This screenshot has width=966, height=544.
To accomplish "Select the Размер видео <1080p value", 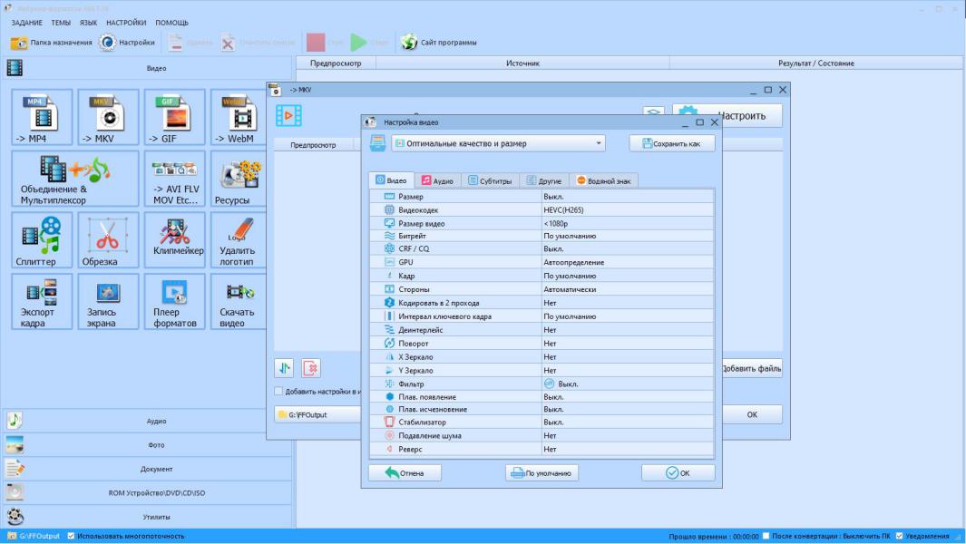I will 627,224.
